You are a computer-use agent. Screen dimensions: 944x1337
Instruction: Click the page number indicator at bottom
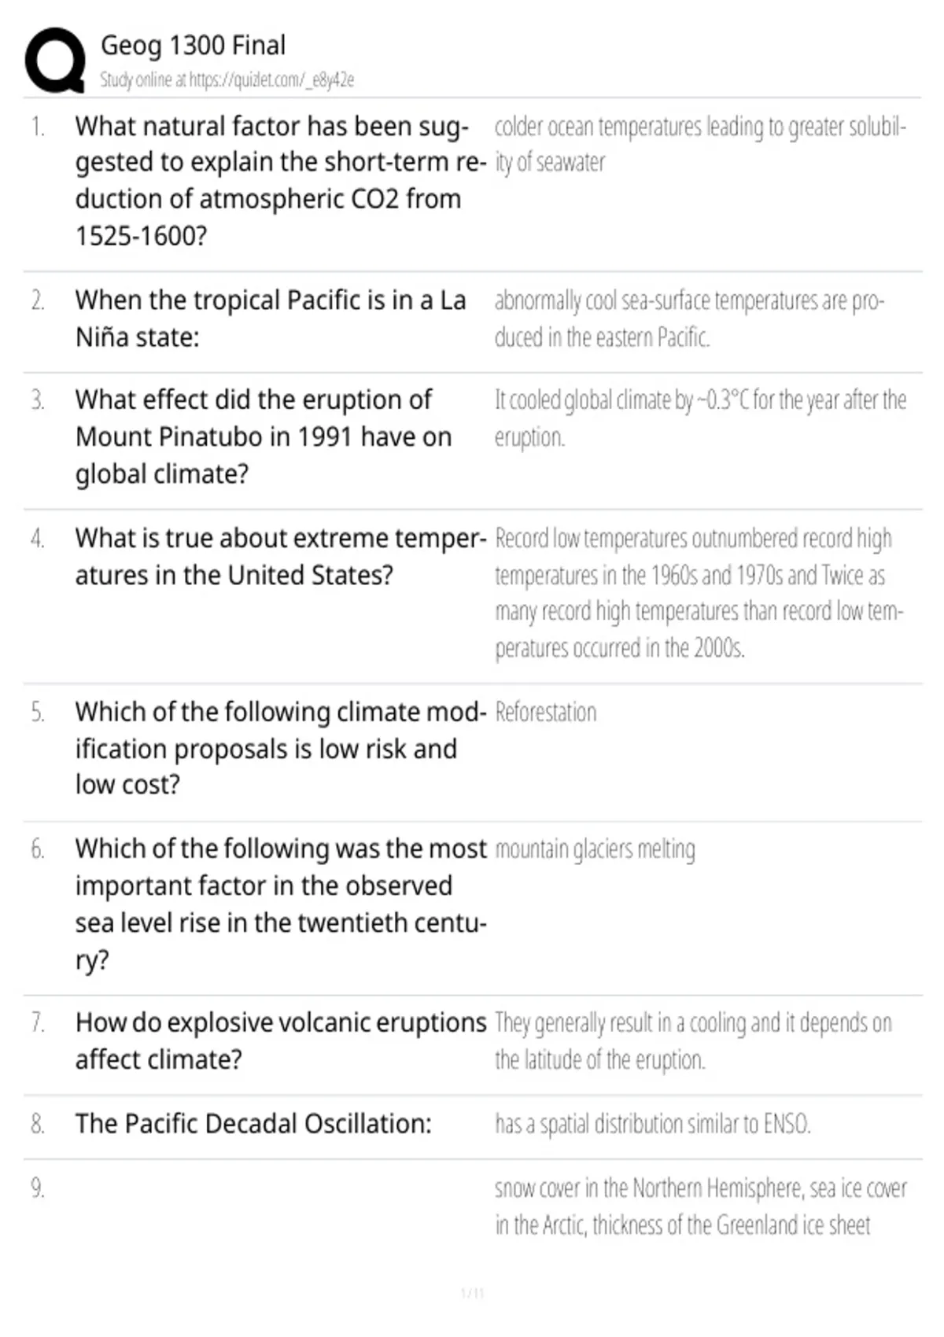(x=472, y=1293)
